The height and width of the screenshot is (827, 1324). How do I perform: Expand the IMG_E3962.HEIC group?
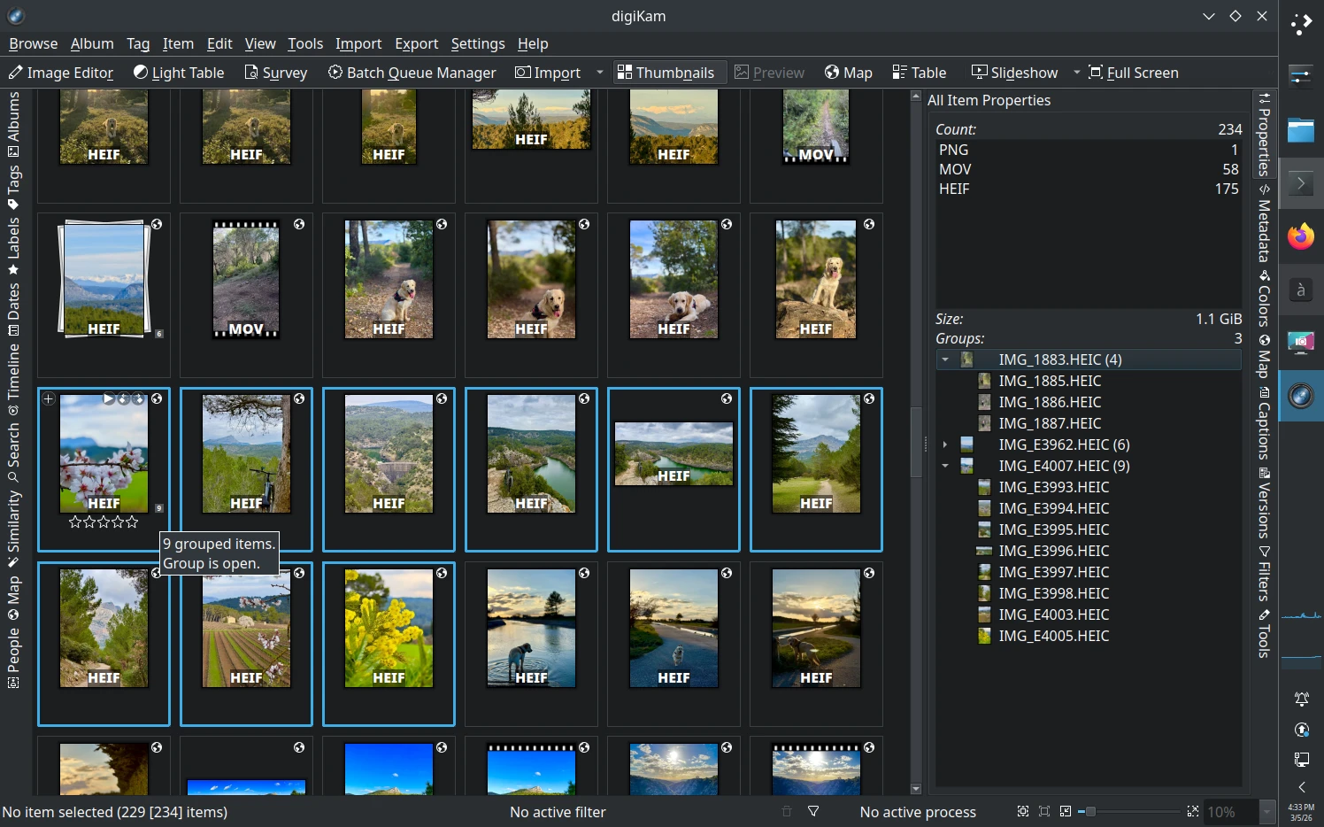pyautogui.click(x=944, y=444)
